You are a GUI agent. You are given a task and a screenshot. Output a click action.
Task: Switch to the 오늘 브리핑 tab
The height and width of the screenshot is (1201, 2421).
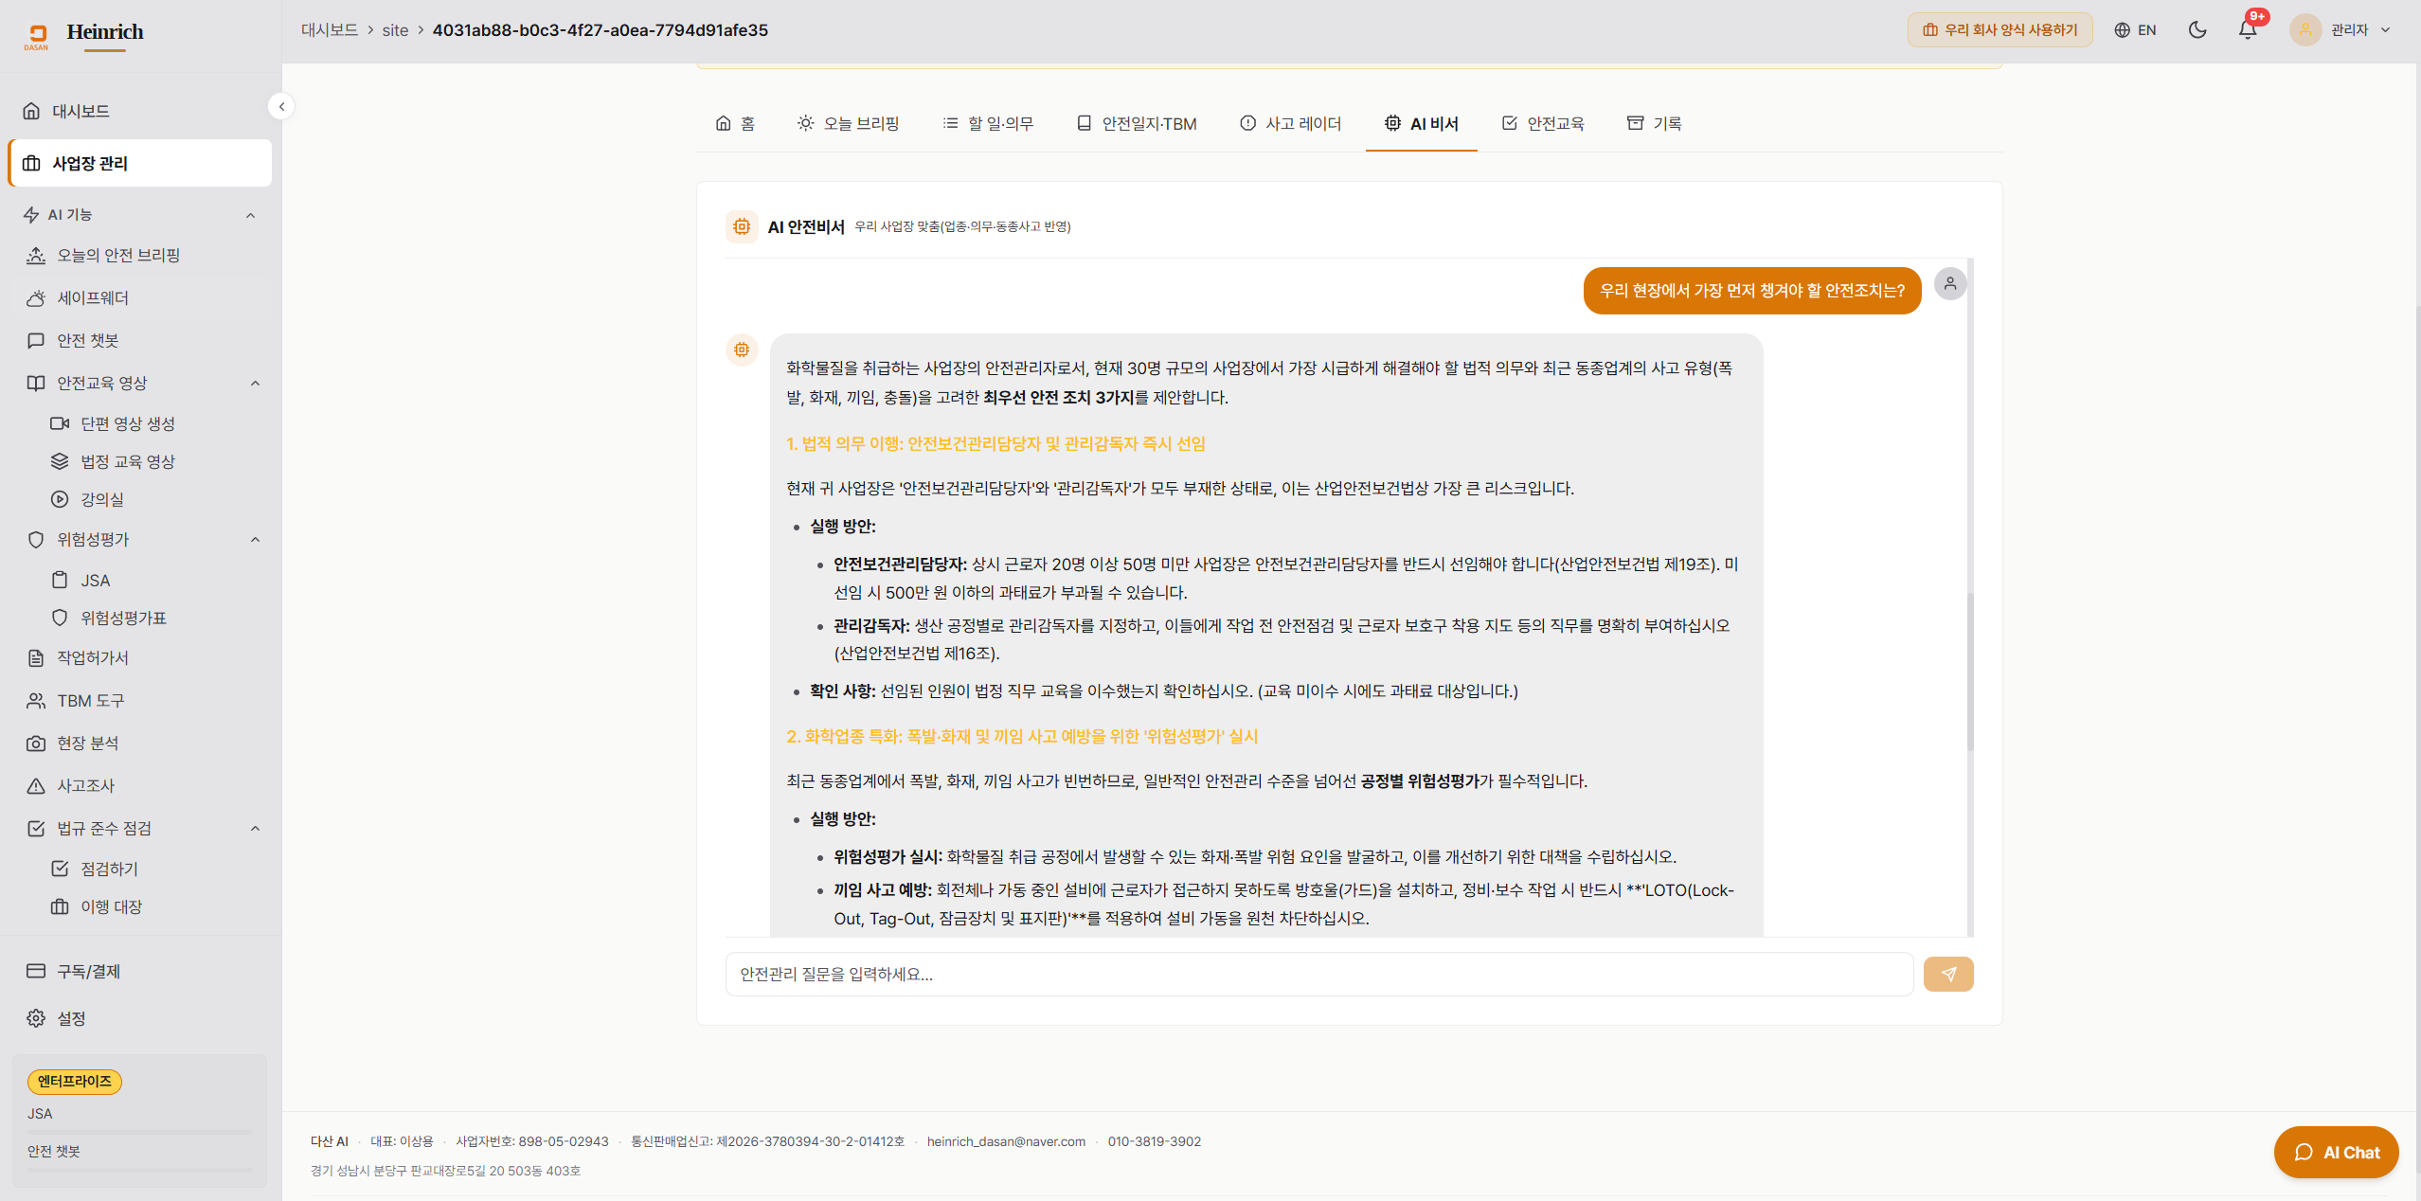pyautogui.click(x=848, y=123)
